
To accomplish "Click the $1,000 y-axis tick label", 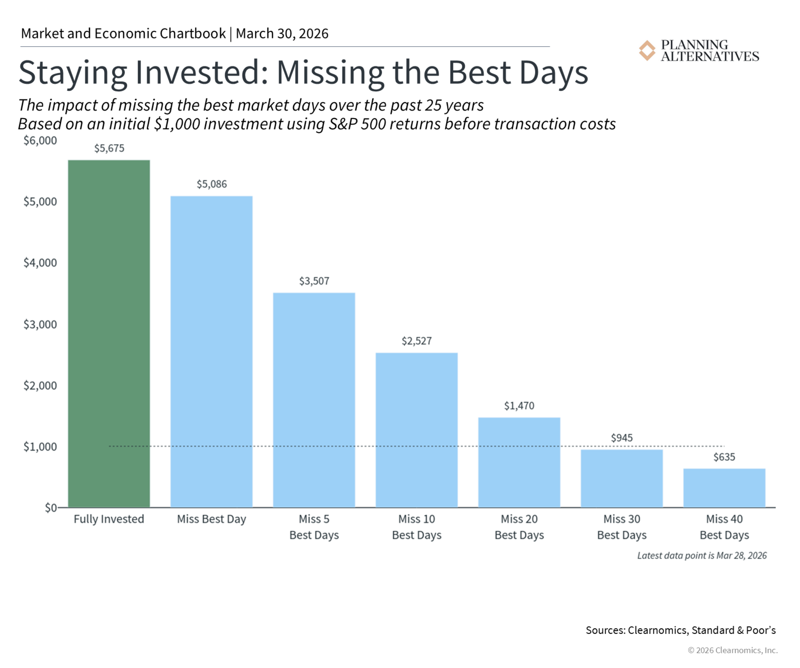I will [40, 447].
